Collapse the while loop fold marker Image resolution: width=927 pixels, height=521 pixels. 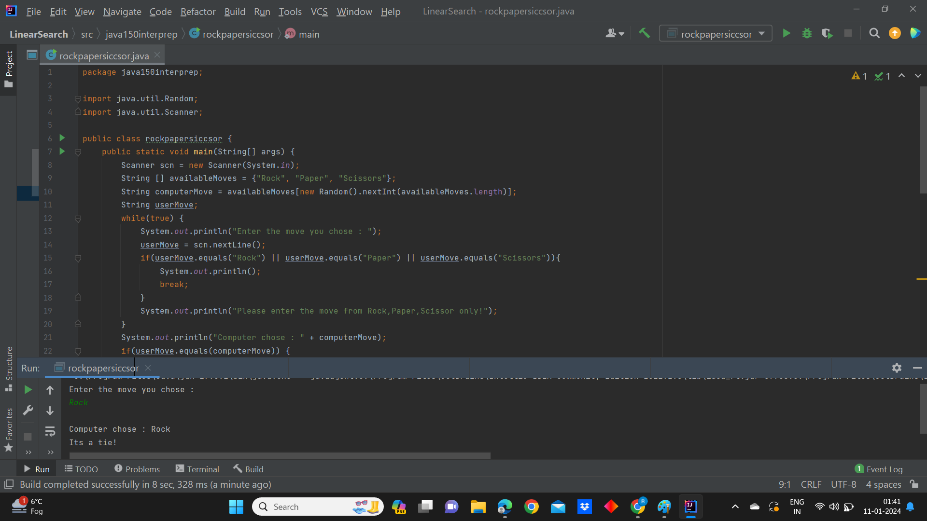[78, 219]
